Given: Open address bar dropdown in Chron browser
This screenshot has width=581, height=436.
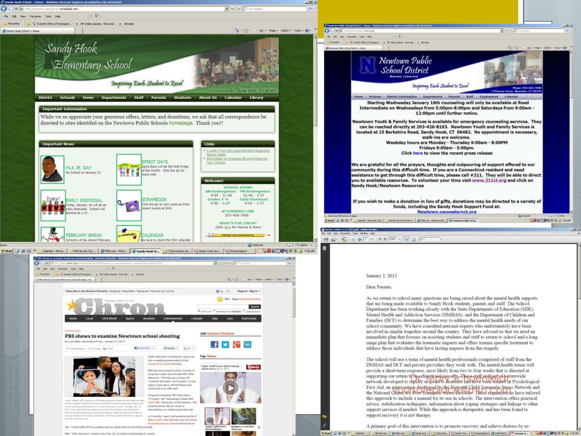Looking at the screenshot, I should [215, 263].
